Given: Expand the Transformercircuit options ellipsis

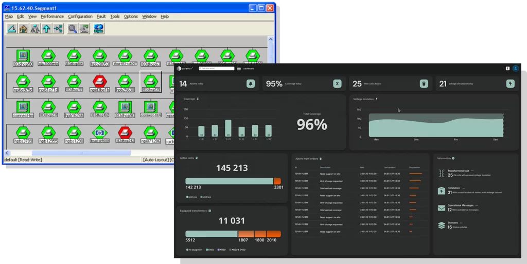Looking at the screenshot, I should pos(472,171).
